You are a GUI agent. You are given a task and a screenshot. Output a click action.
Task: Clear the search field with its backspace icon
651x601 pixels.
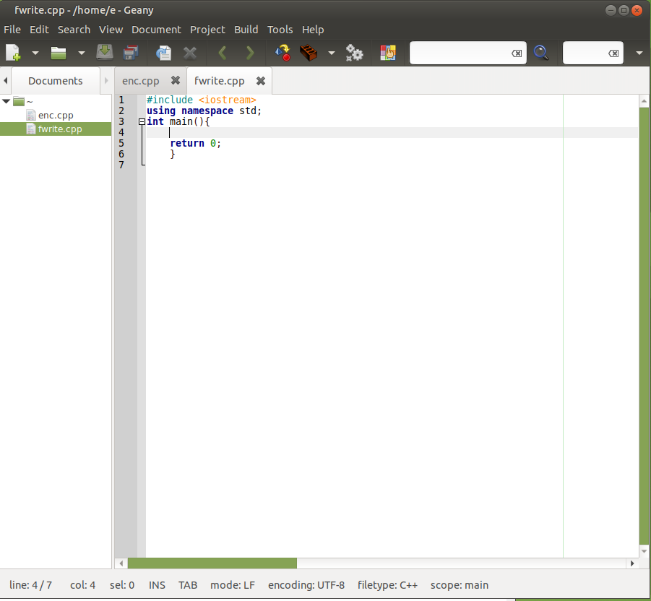point(517,53)
